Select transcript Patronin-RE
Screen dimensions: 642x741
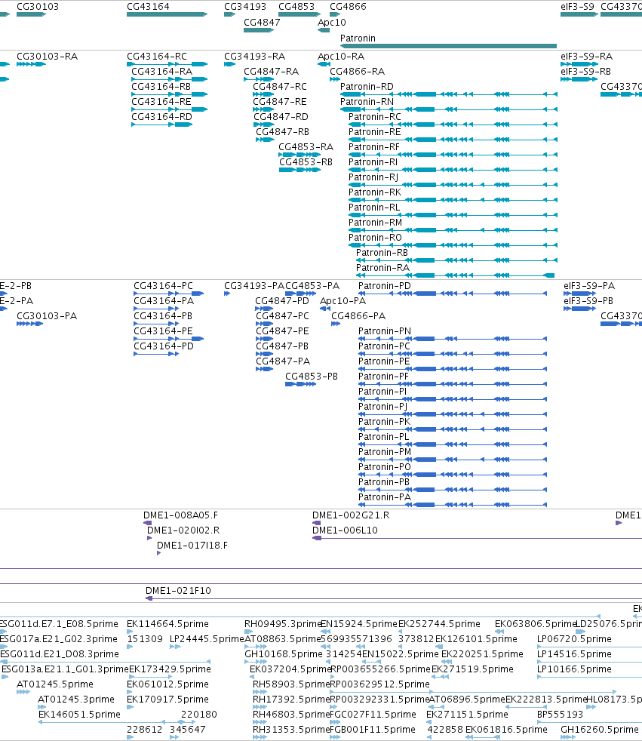pyautogui.click(x=375, y=132)
